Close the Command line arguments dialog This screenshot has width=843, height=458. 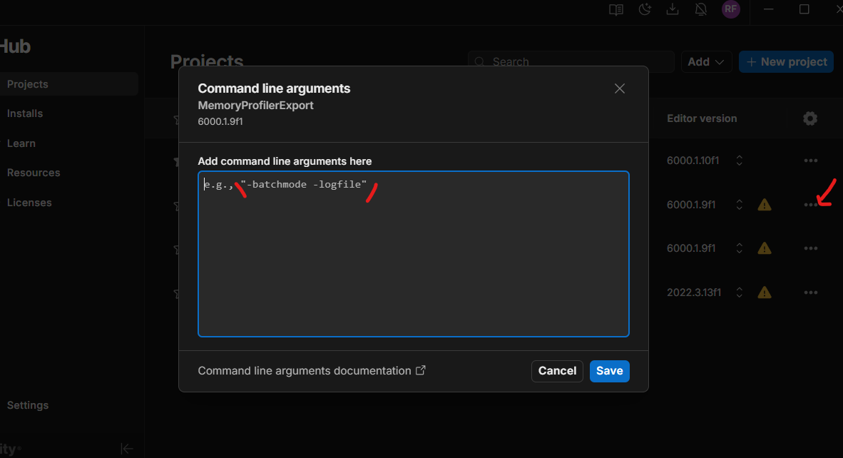(x=620, y=88)
